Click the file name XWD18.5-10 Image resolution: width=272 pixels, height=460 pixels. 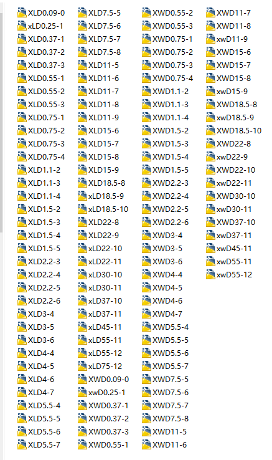coord(239,130)
